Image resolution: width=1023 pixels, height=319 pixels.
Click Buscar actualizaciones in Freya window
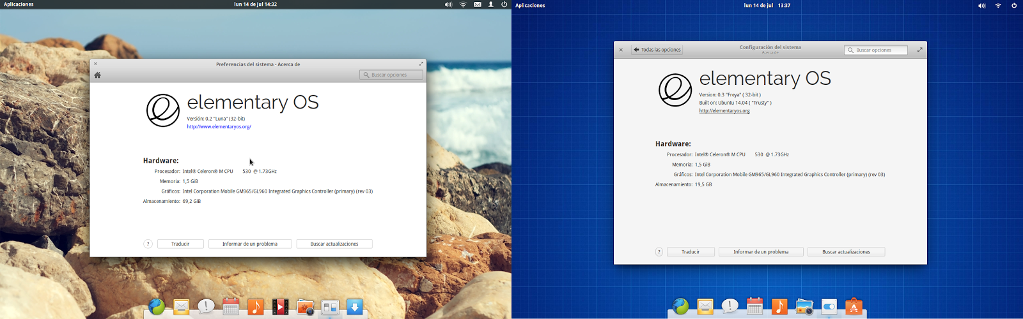tap(846, 252)
